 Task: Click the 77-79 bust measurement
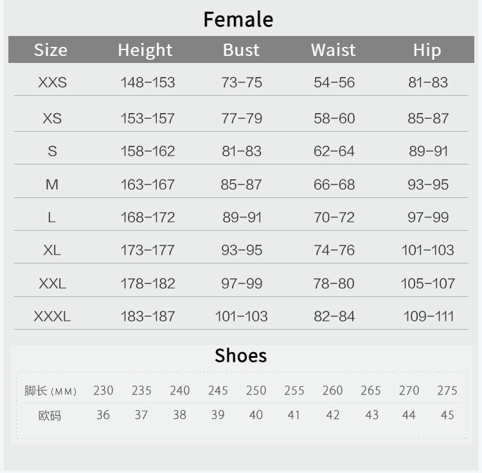click(x=242, y=118)
